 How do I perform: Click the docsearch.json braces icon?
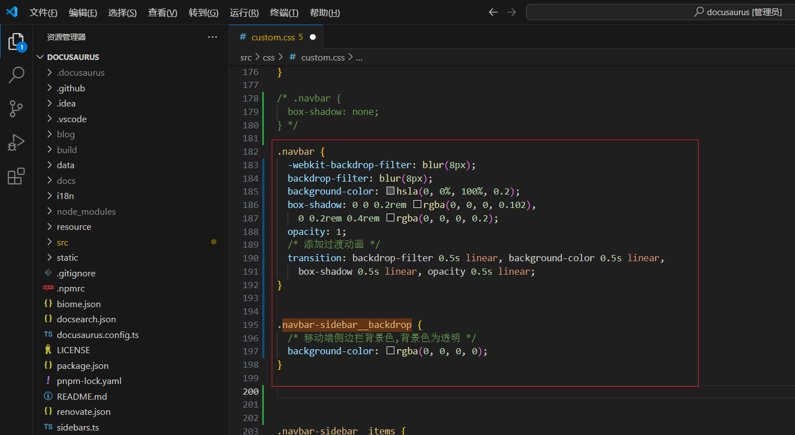48,319
